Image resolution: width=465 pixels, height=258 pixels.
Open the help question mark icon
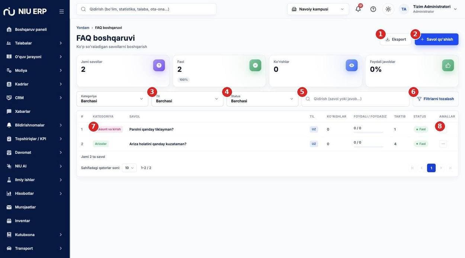373,9
